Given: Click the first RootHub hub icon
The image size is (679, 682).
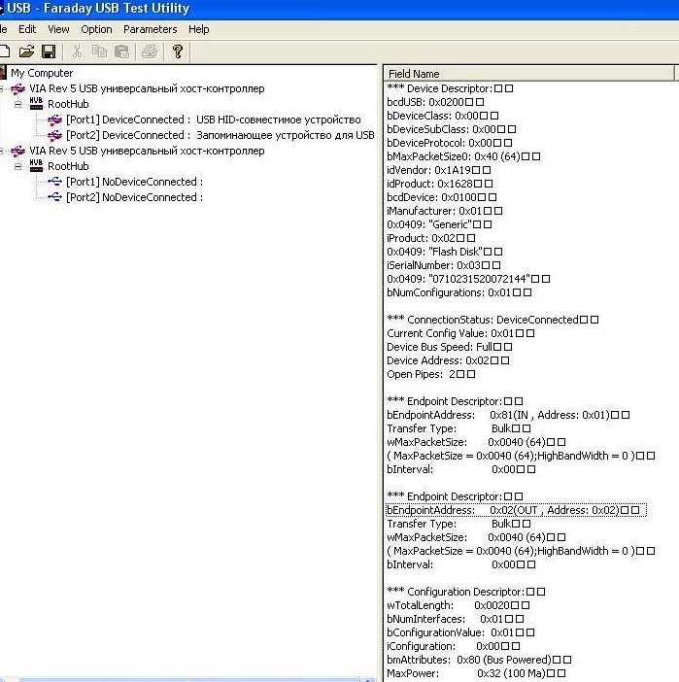Looking at the screenshot, I should [x=37, y=104].
